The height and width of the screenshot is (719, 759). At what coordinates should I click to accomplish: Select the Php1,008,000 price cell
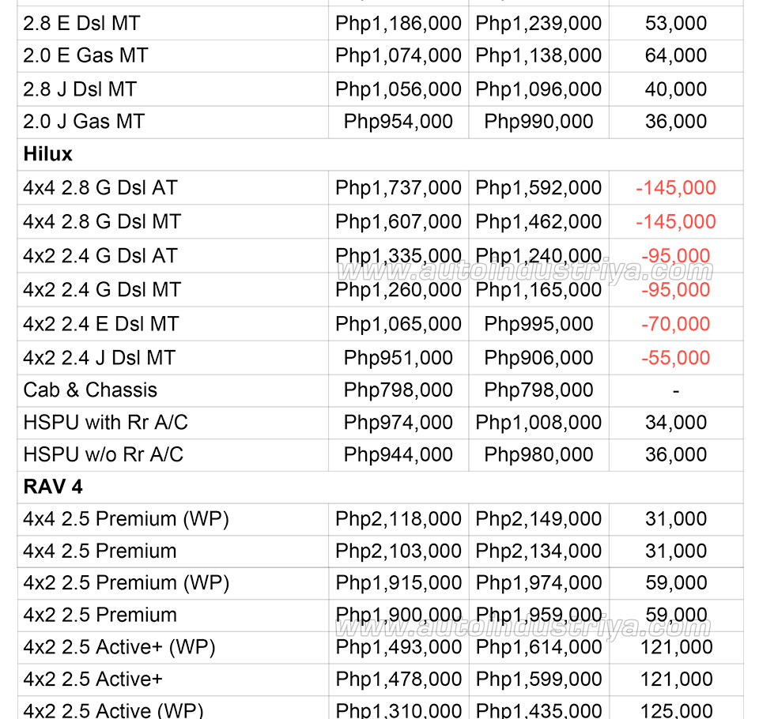[x=538, y=422]
